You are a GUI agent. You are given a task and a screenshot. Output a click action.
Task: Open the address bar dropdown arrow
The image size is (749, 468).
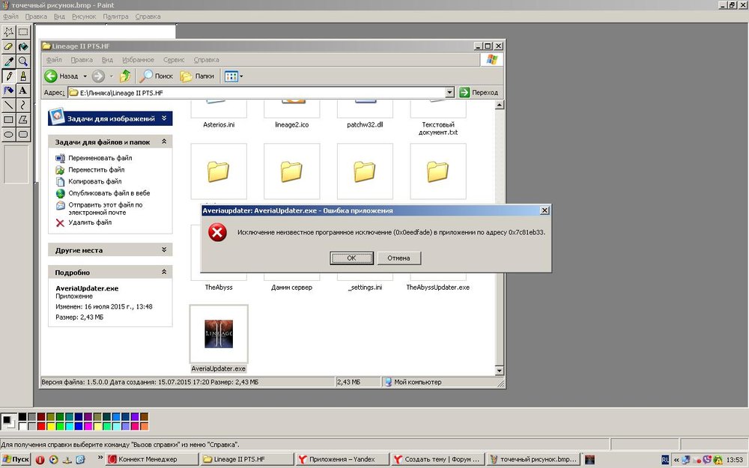449,92
